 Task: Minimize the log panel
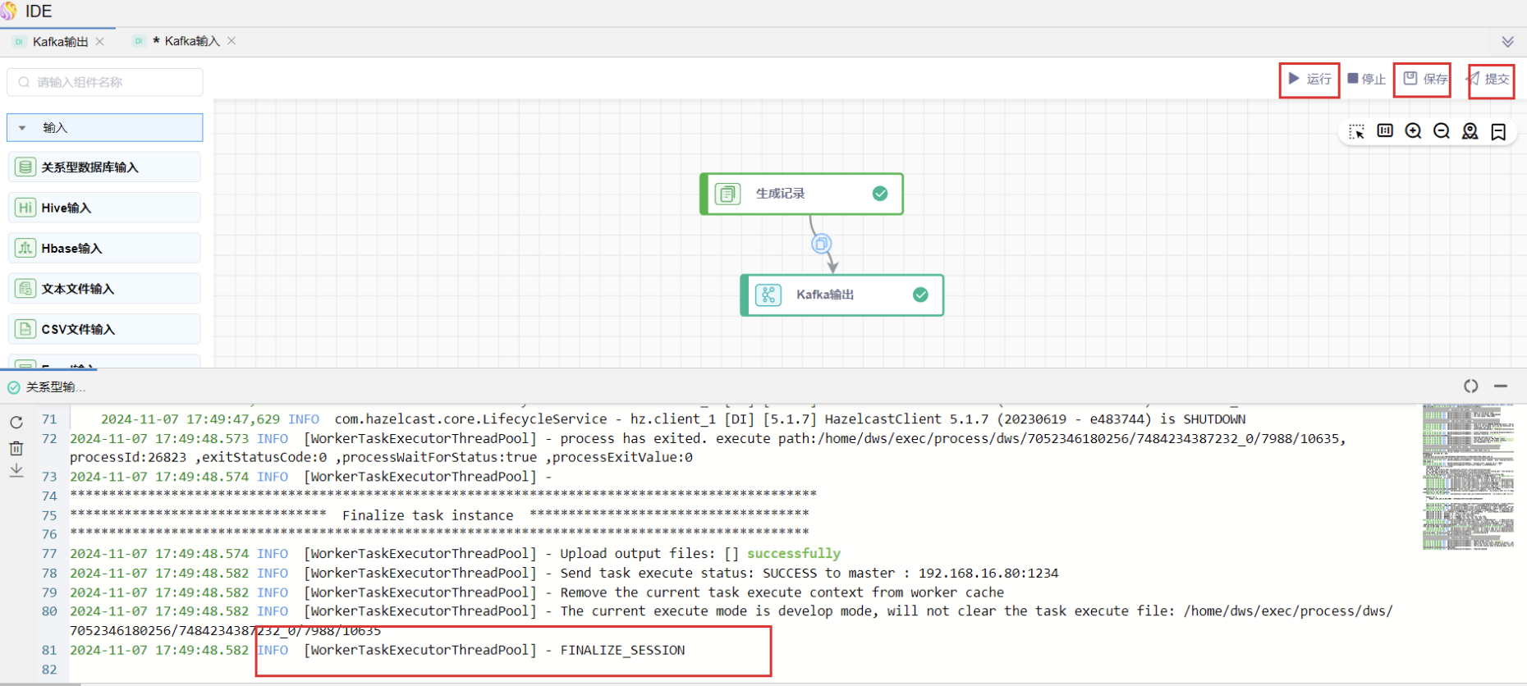coord(1501,386)
